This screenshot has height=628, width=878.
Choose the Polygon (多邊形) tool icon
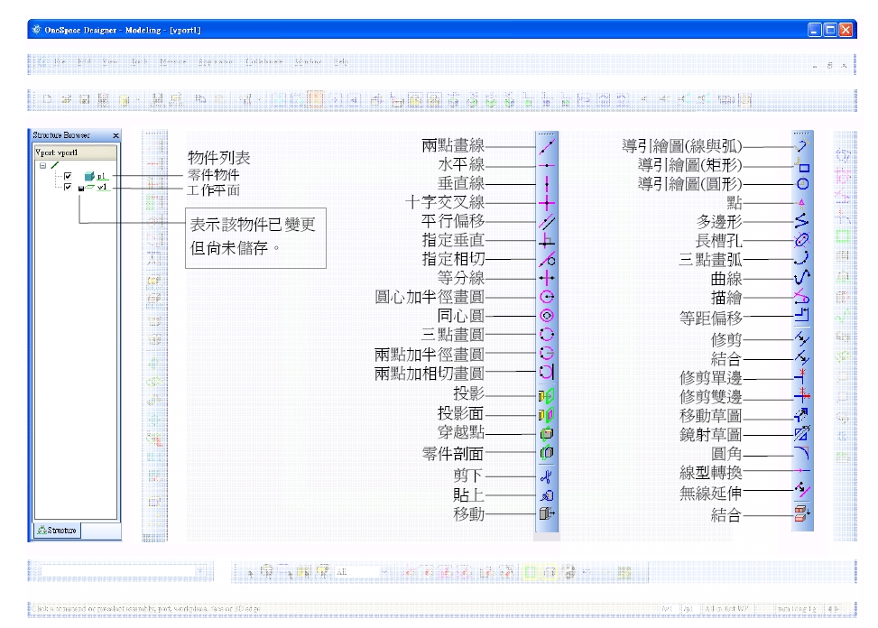[x=802, y=222]
